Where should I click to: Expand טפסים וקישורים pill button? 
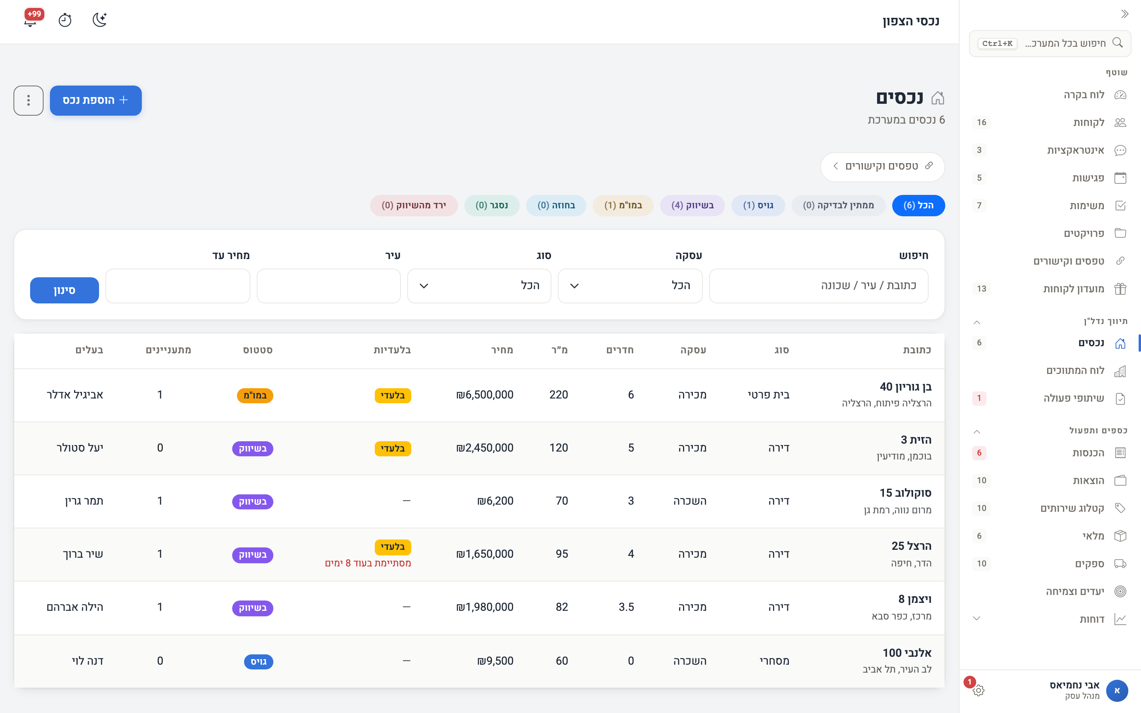pos(882,166)
